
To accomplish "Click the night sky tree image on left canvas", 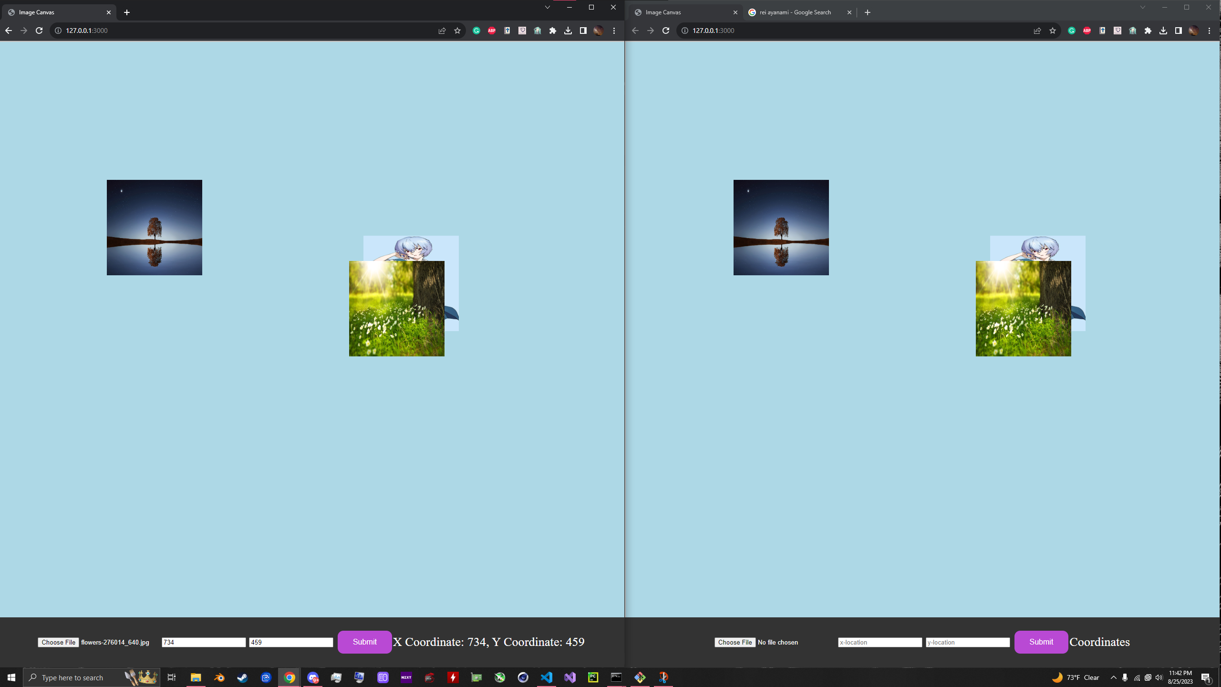I will pos(155,228).
